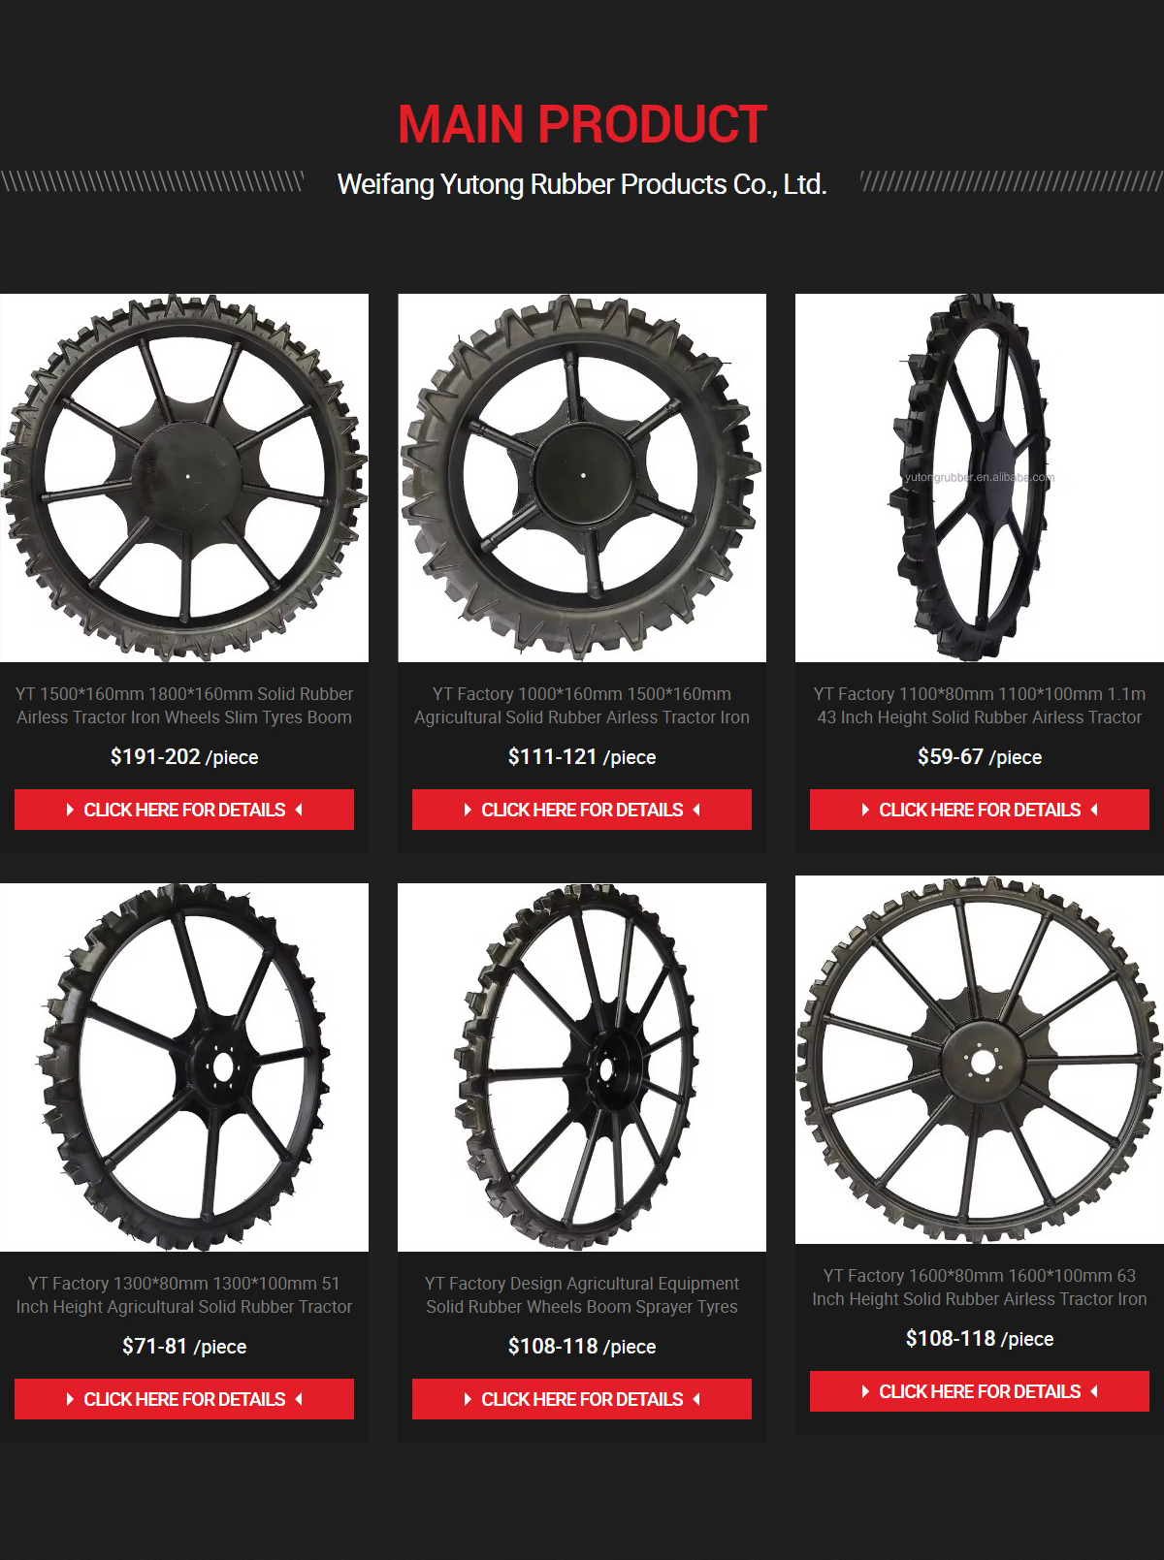Screen dimensions: 1164x1560
Task: View the 1100*80mm 43 Inch wheel photo
Action: point(980,478)
